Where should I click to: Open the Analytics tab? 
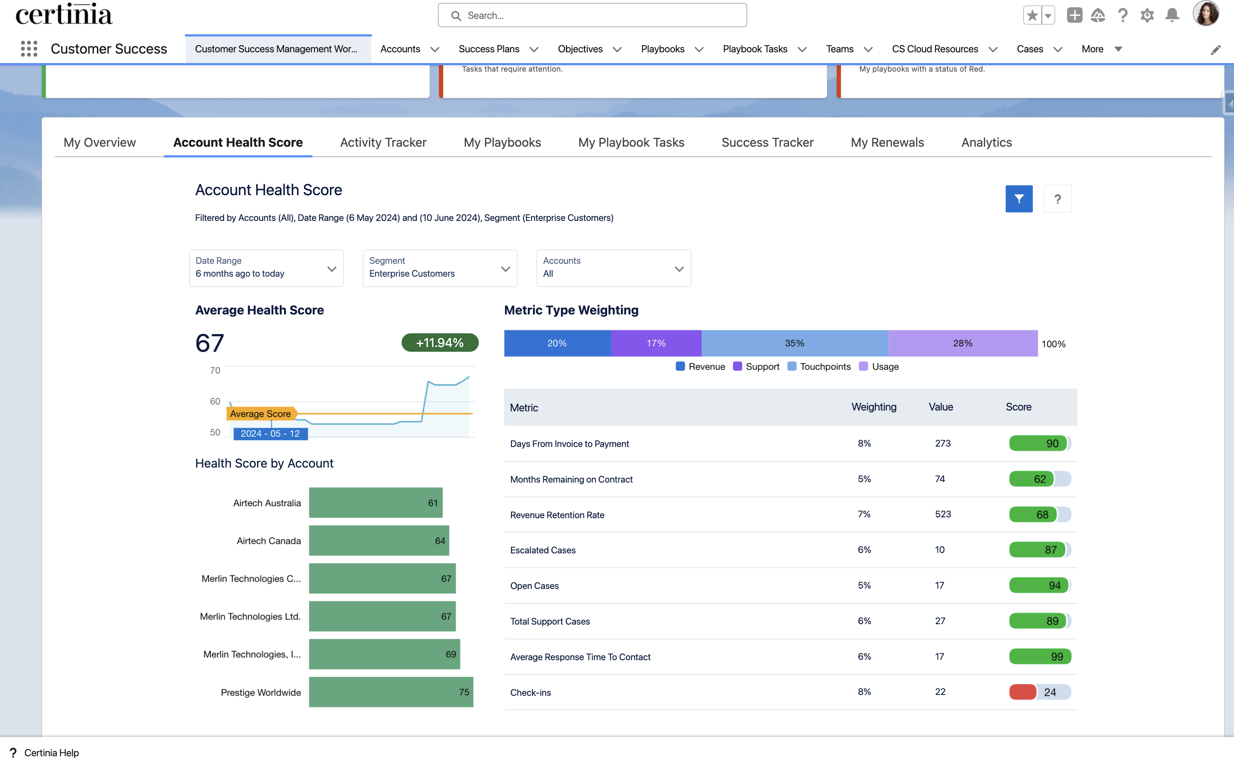click(x=986, y=142)
